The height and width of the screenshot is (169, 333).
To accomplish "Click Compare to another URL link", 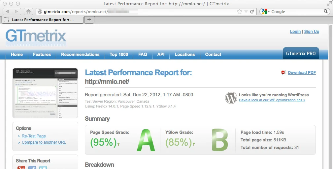I will tap(44, 142).
